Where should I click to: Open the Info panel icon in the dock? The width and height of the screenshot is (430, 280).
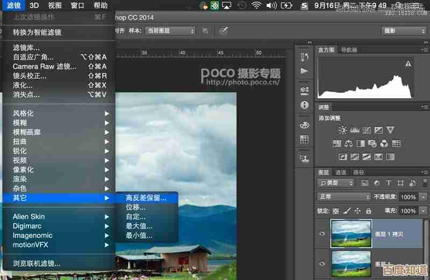305,105
